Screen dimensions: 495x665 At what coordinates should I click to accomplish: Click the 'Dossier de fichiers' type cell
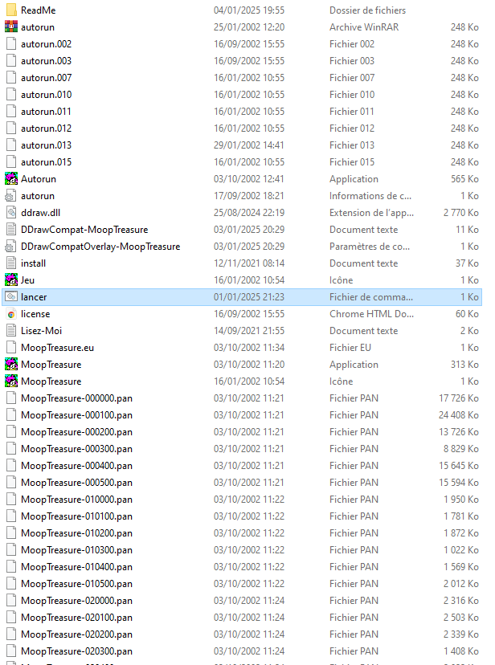[x=368, y=10]
